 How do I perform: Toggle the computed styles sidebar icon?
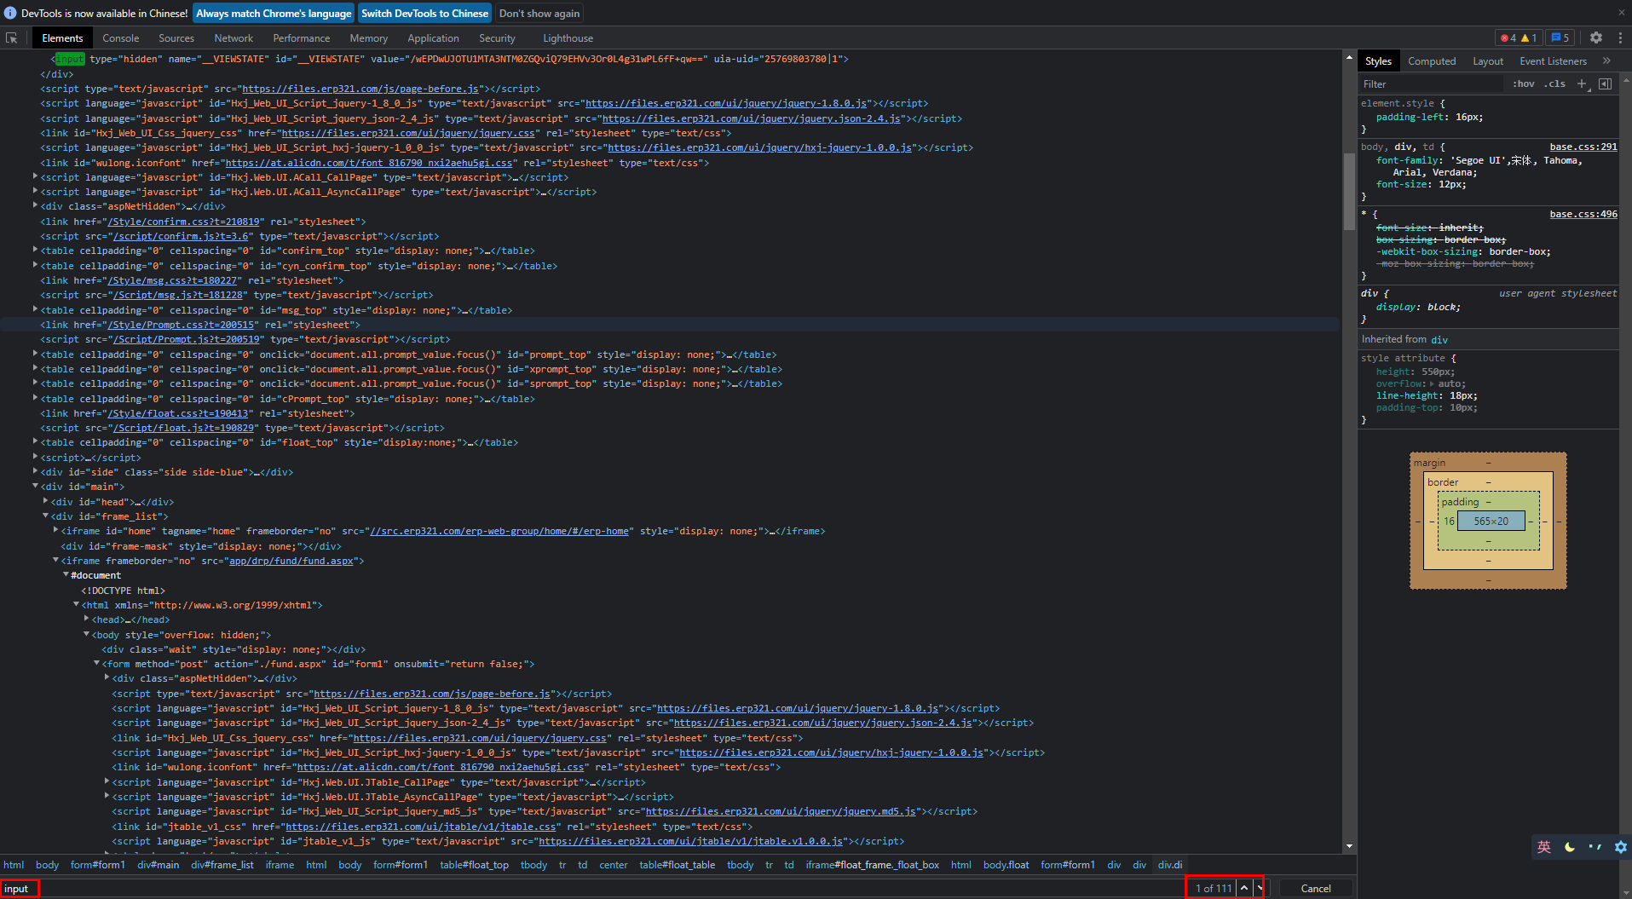(1606, 84)
